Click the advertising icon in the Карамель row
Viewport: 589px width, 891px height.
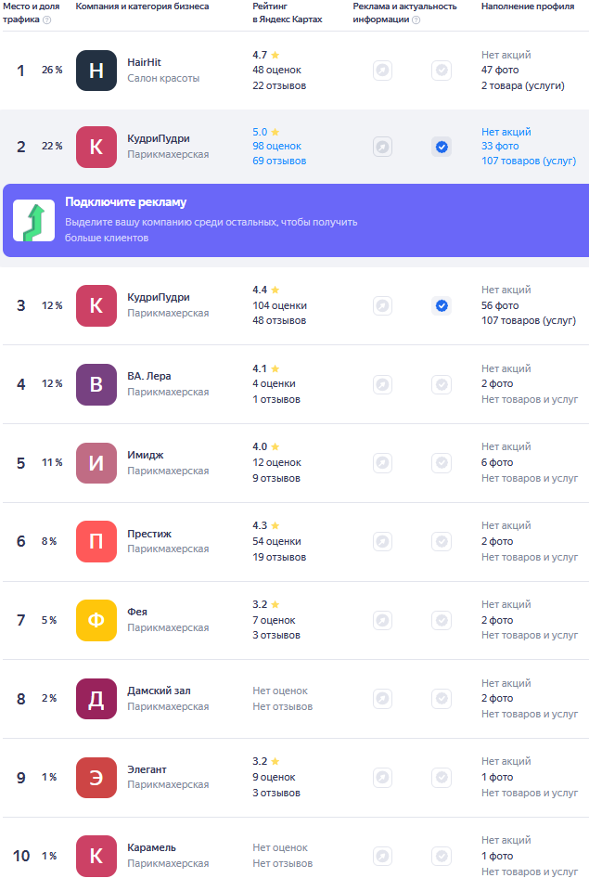click(x=383, y=856)
